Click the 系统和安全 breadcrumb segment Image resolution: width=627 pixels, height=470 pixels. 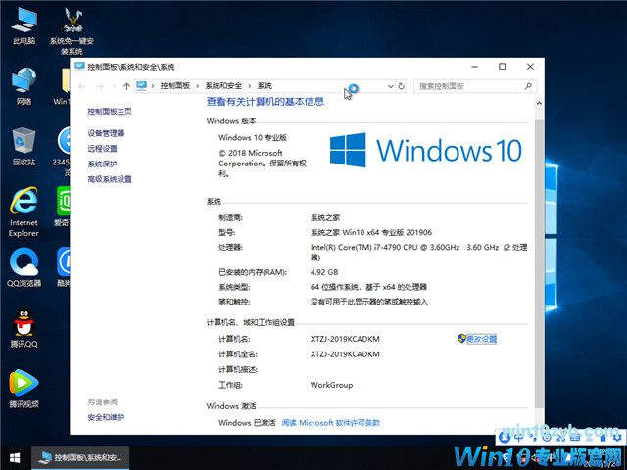(x=223, y=86)
